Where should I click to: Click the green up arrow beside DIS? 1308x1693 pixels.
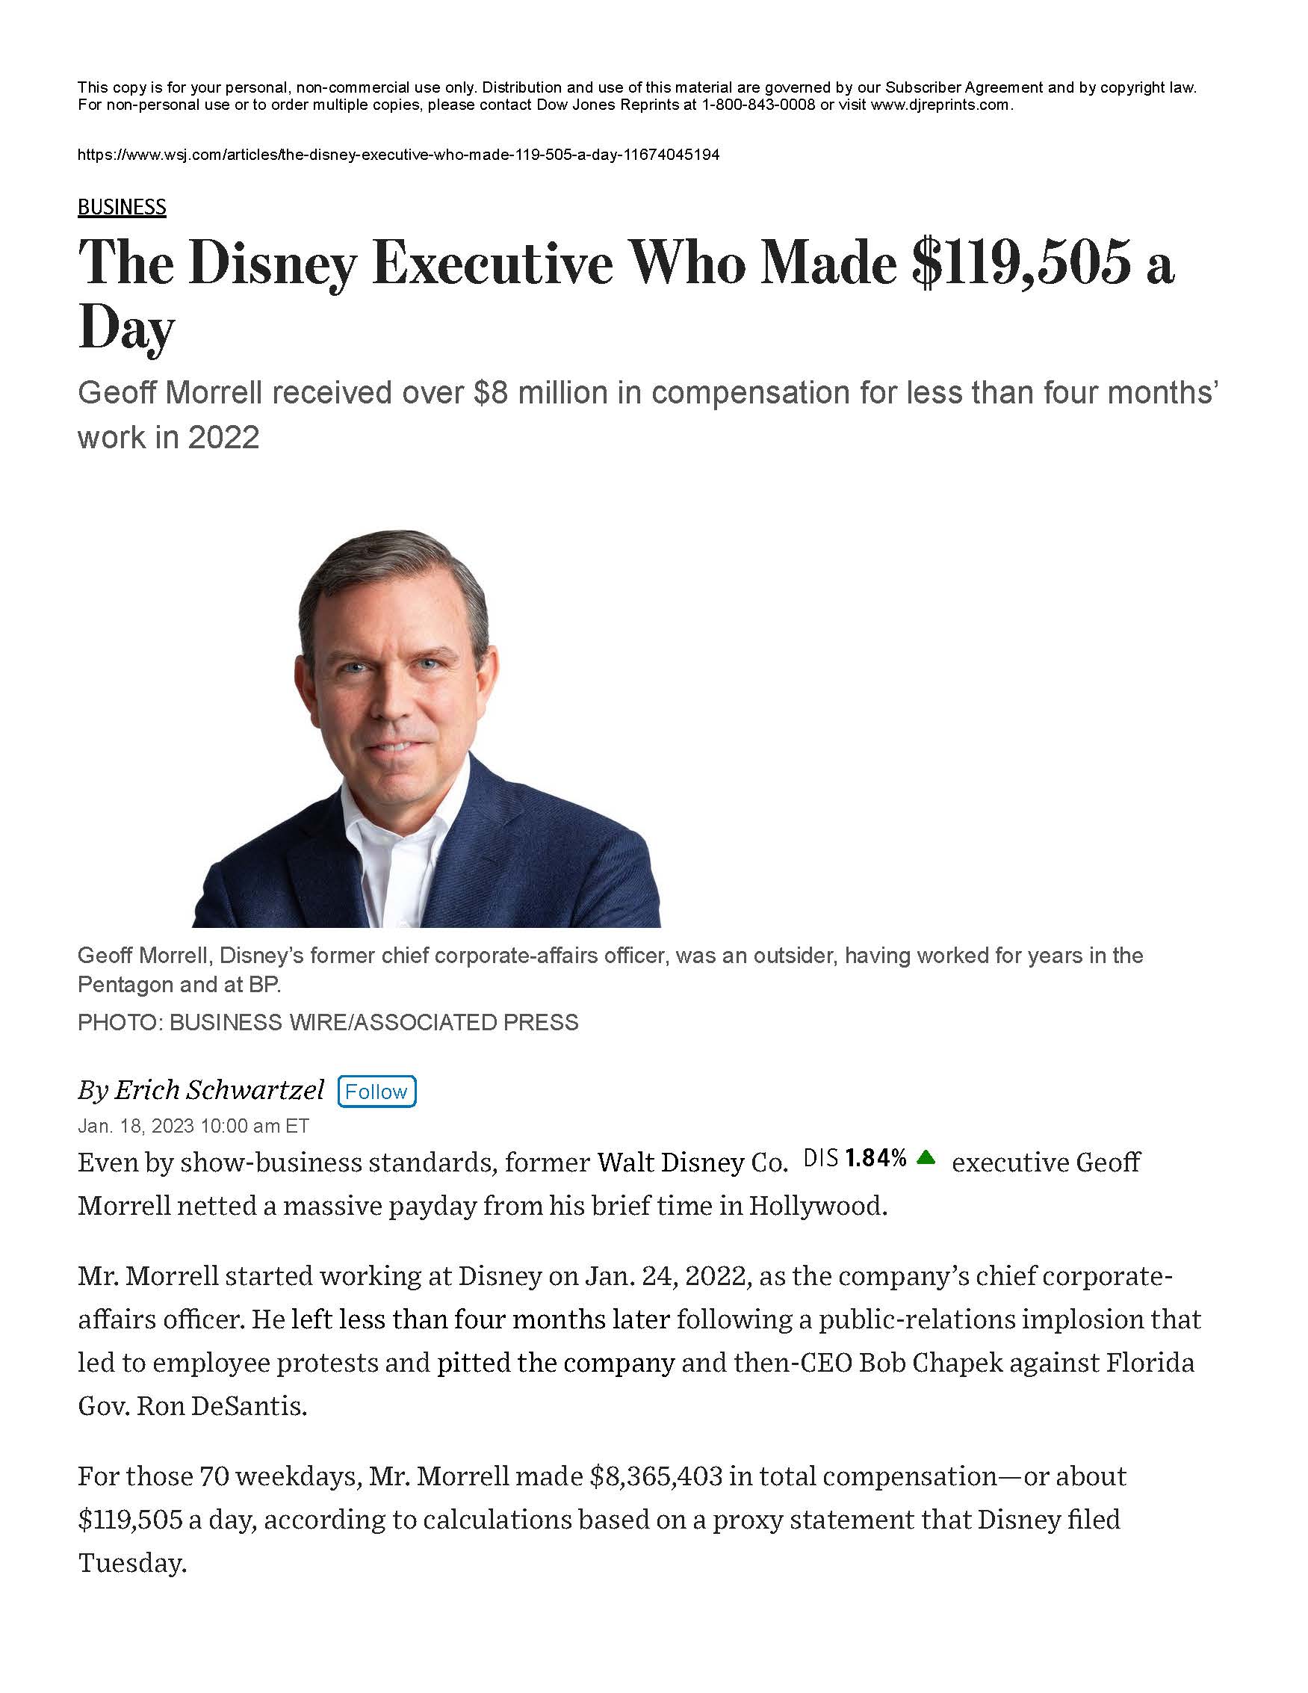point(926,1158)
